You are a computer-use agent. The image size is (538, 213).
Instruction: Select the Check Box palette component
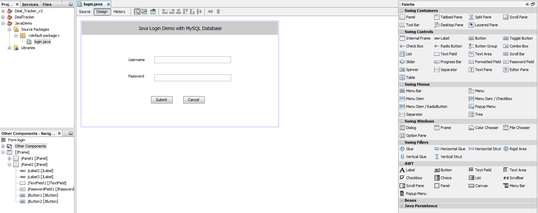coord(412,46)
